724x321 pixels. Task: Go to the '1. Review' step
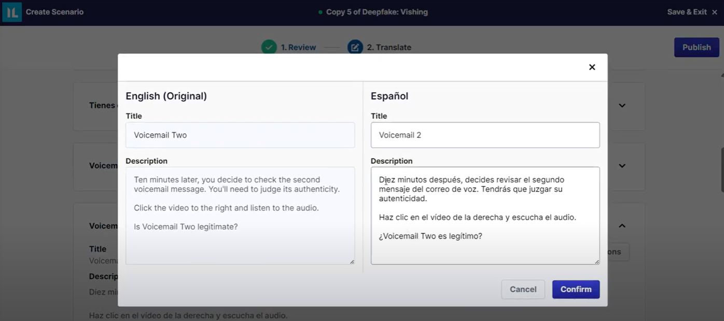pos(298,47)
